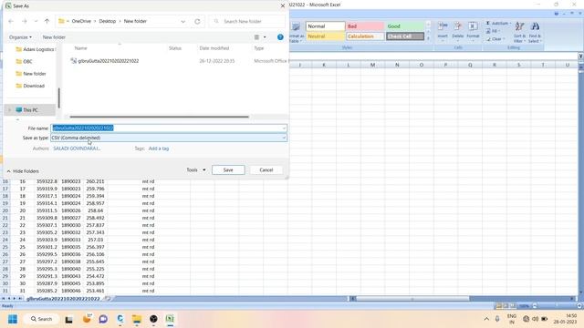Open Find & Select

535,32
